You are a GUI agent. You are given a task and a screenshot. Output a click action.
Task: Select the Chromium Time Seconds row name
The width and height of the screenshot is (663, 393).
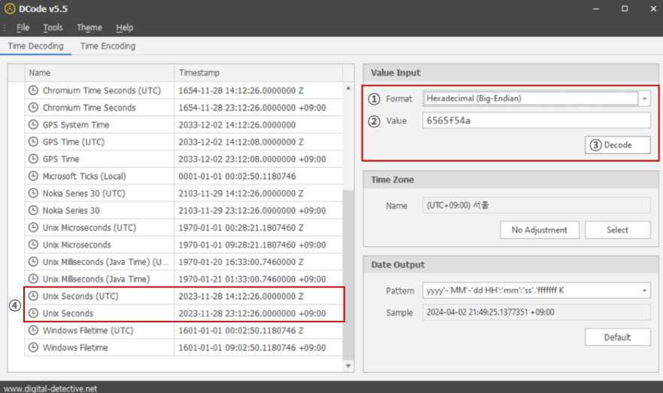coord(89,108)
